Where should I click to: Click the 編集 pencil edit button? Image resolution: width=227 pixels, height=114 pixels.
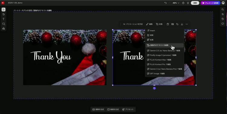point(150,24)
